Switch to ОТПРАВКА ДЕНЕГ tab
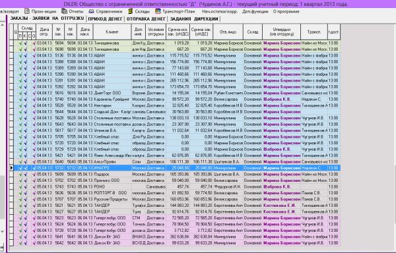This screenshot has height=253, width=396. (146, 19)
